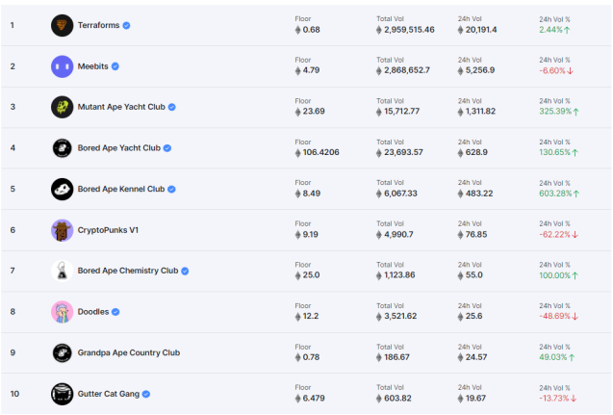Click the CryptoPunks V1 avatar image

click(x=62, y=230)
